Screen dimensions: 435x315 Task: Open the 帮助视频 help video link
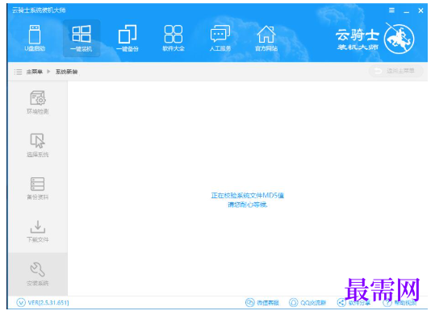[x=399, y=303]
